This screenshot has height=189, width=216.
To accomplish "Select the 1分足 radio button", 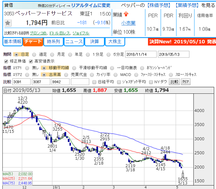I will coord(88,55).
